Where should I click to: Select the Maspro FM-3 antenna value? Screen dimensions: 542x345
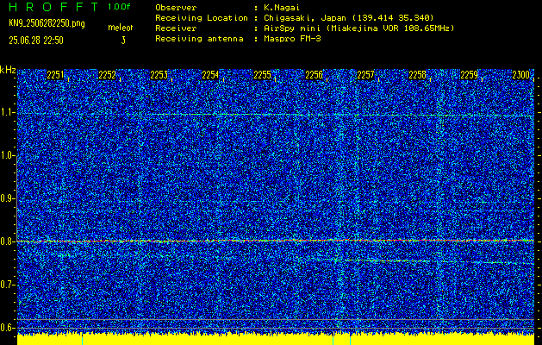[x=292, y=39]
